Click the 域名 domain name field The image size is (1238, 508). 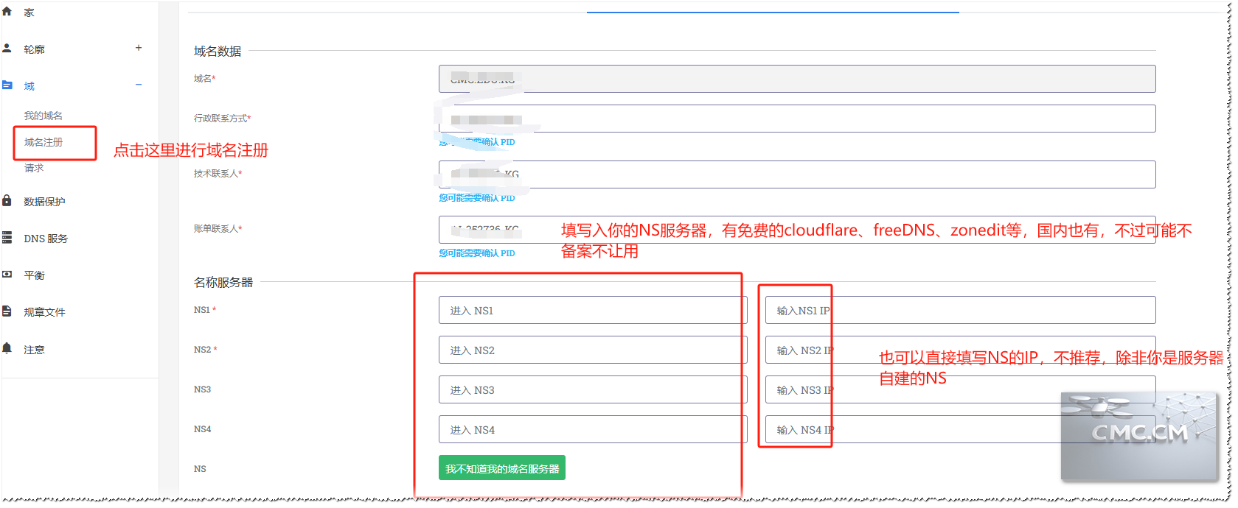[797, 79]
